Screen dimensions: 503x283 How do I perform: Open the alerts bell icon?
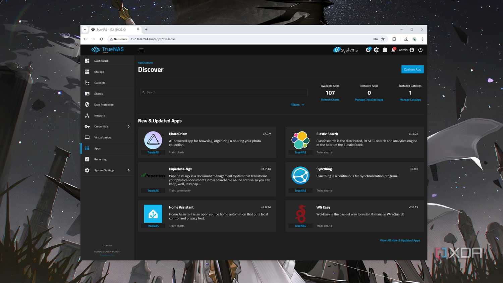click(393, 50)
